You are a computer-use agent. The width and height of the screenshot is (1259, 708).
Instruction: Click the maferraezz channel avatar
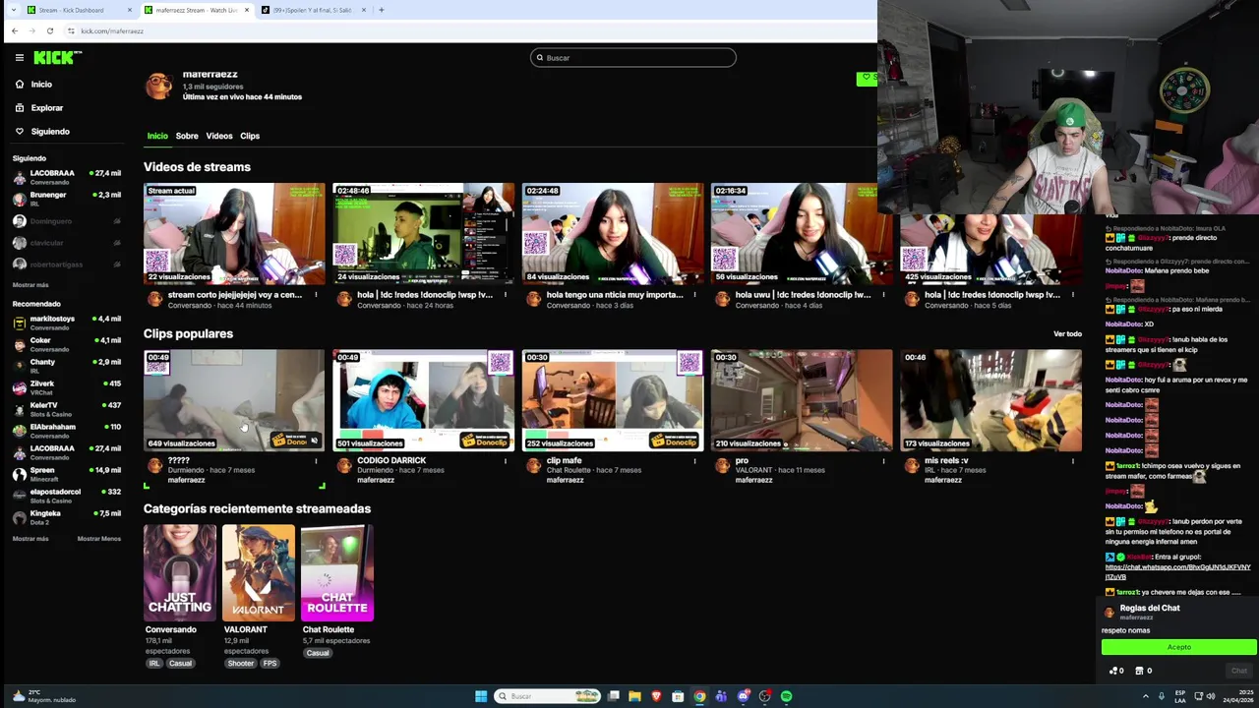[158, 86]
